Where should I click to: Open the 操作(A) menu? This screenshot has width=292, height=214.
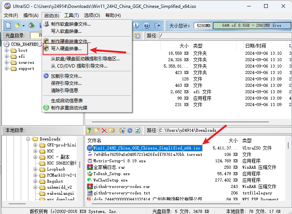coord(31,15)
